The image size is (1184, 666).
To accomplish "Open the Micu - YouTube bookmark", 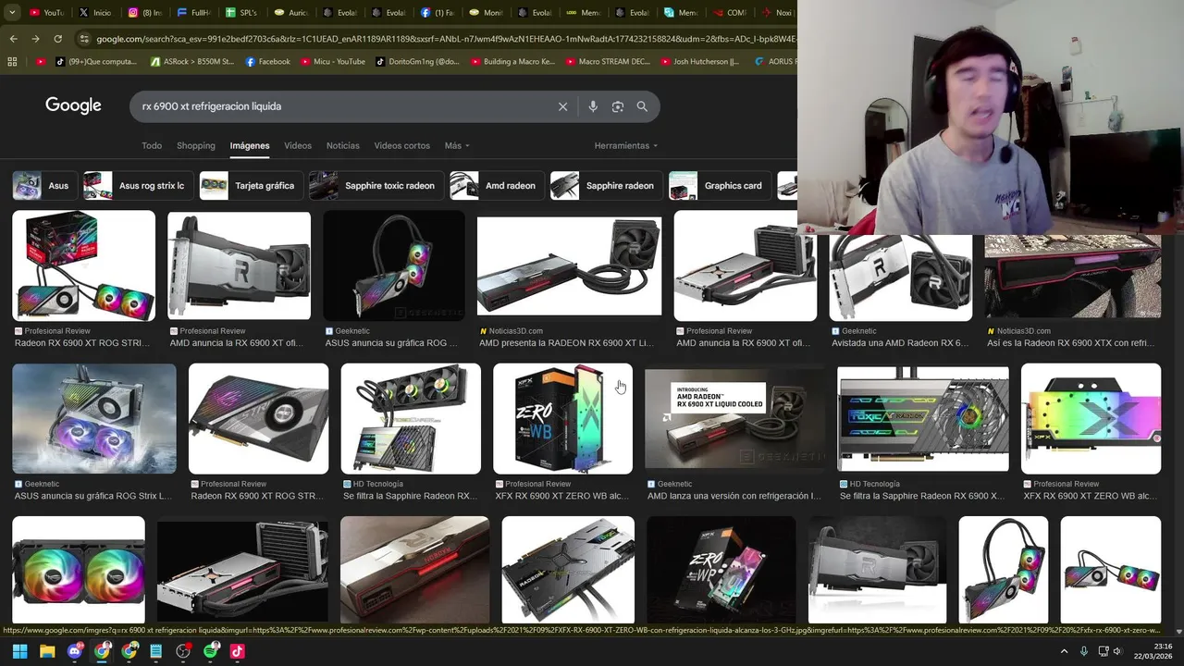I will [333, 62].
